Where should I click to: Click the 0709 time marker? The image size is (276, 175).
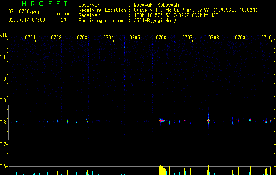click(240, 38)
